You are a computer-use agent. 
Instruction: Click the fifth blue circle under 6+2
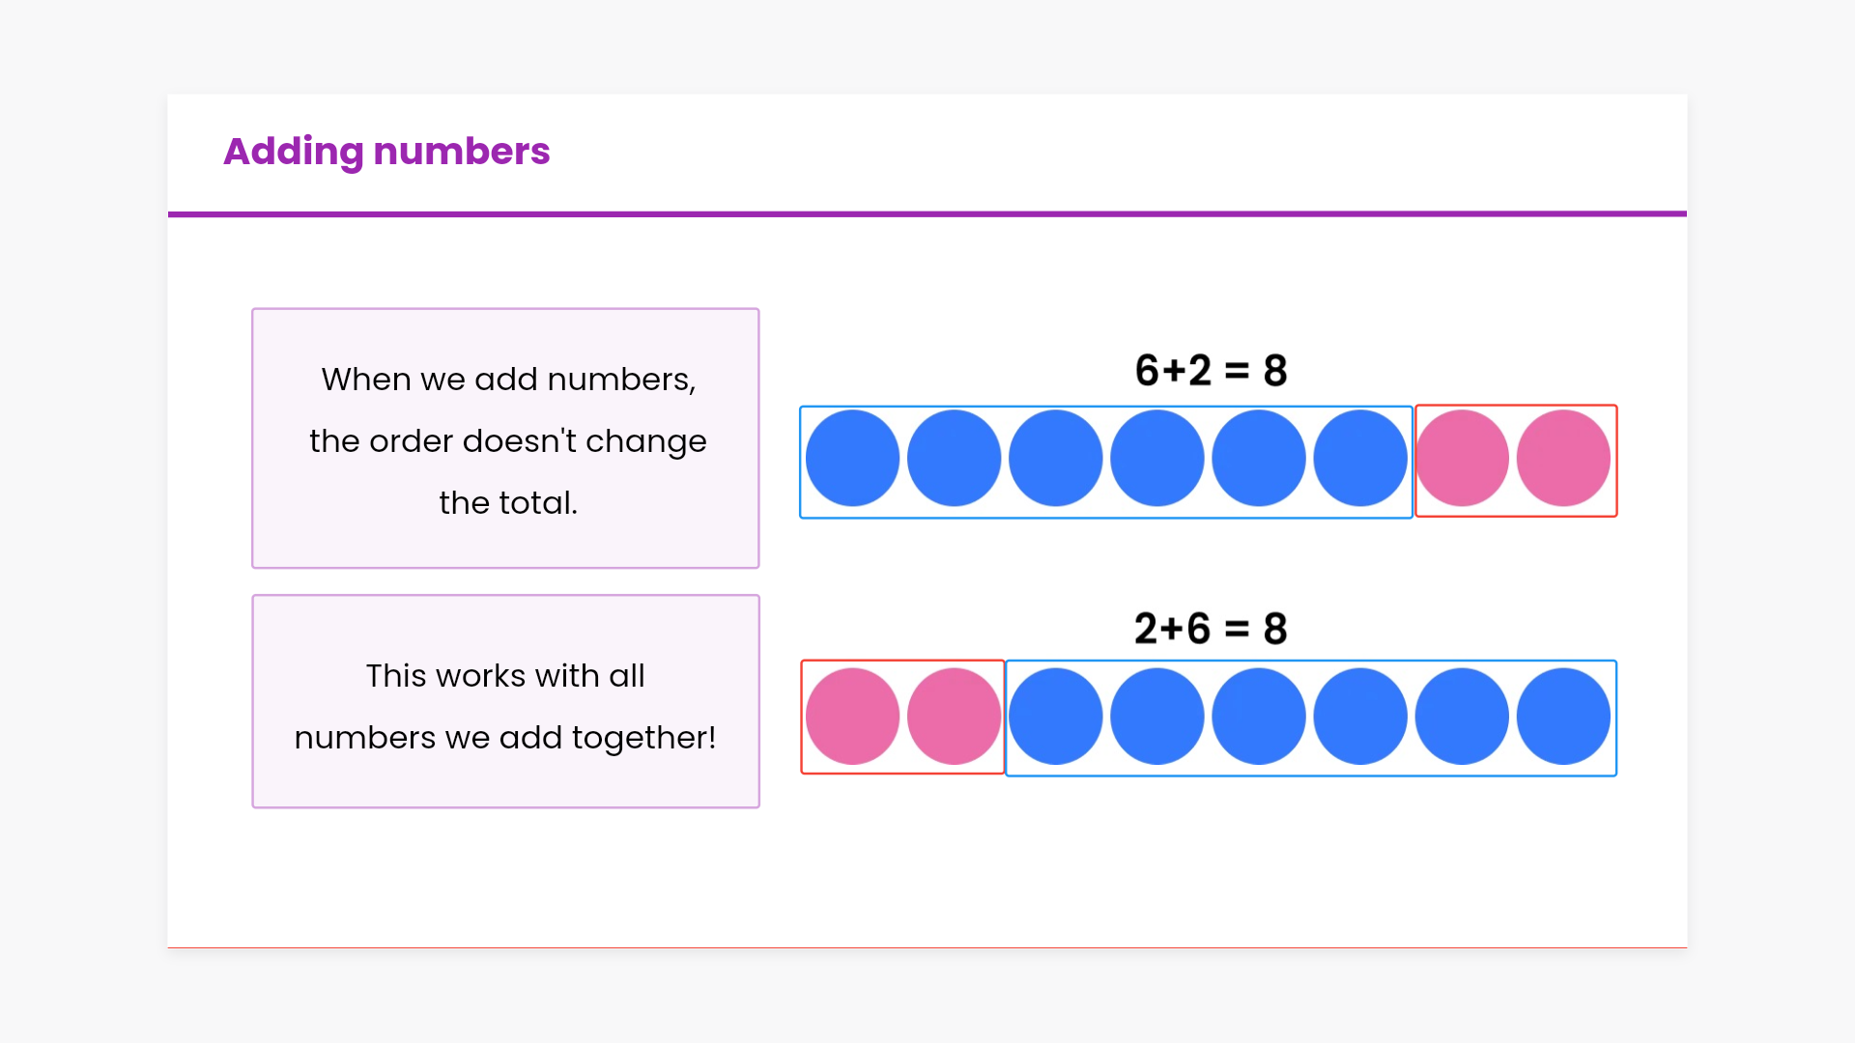1258,459
